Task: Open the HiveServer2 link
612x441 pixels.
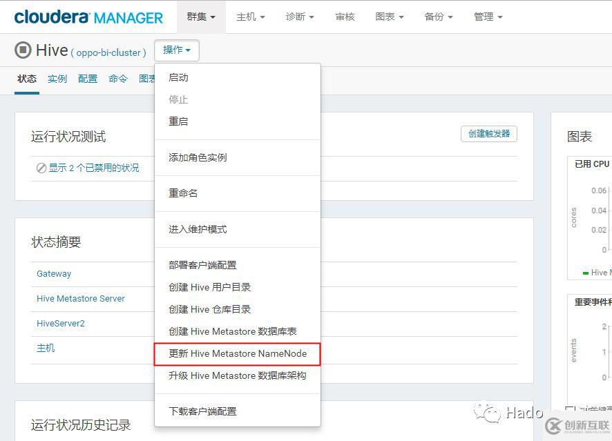Action: [x=61, y=324]
